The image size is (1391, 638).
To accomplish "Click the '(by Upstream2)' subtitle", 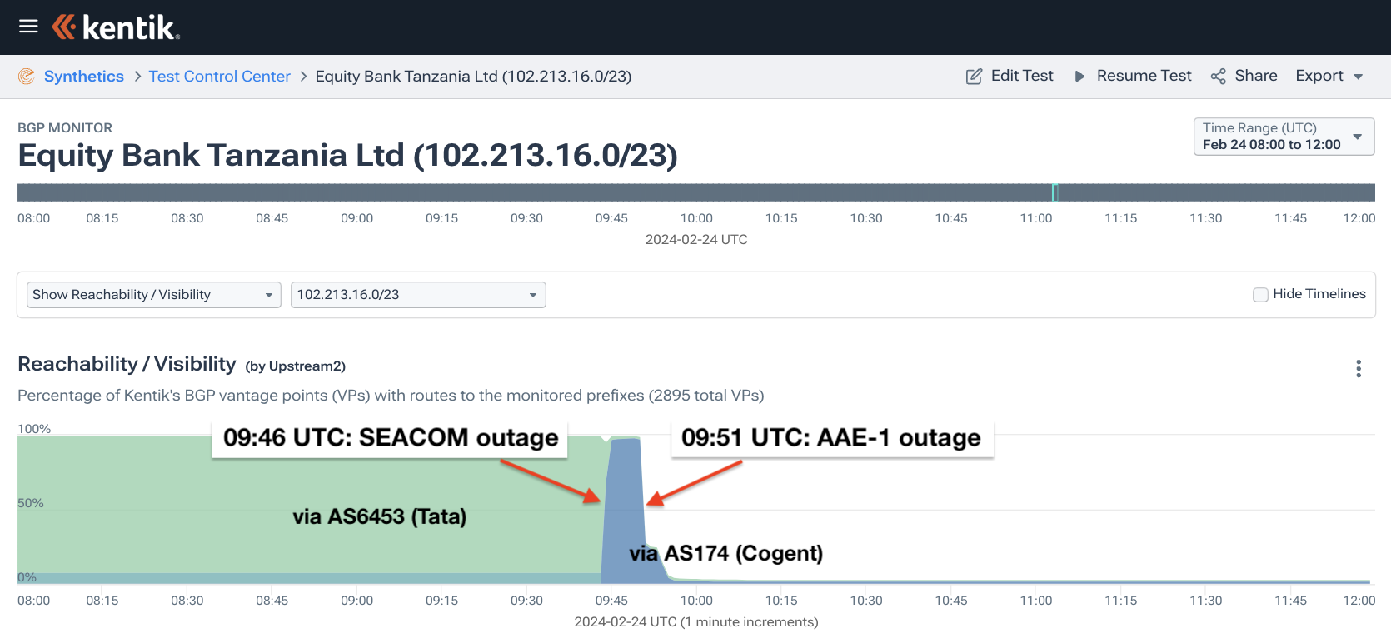I will (295, 366).
